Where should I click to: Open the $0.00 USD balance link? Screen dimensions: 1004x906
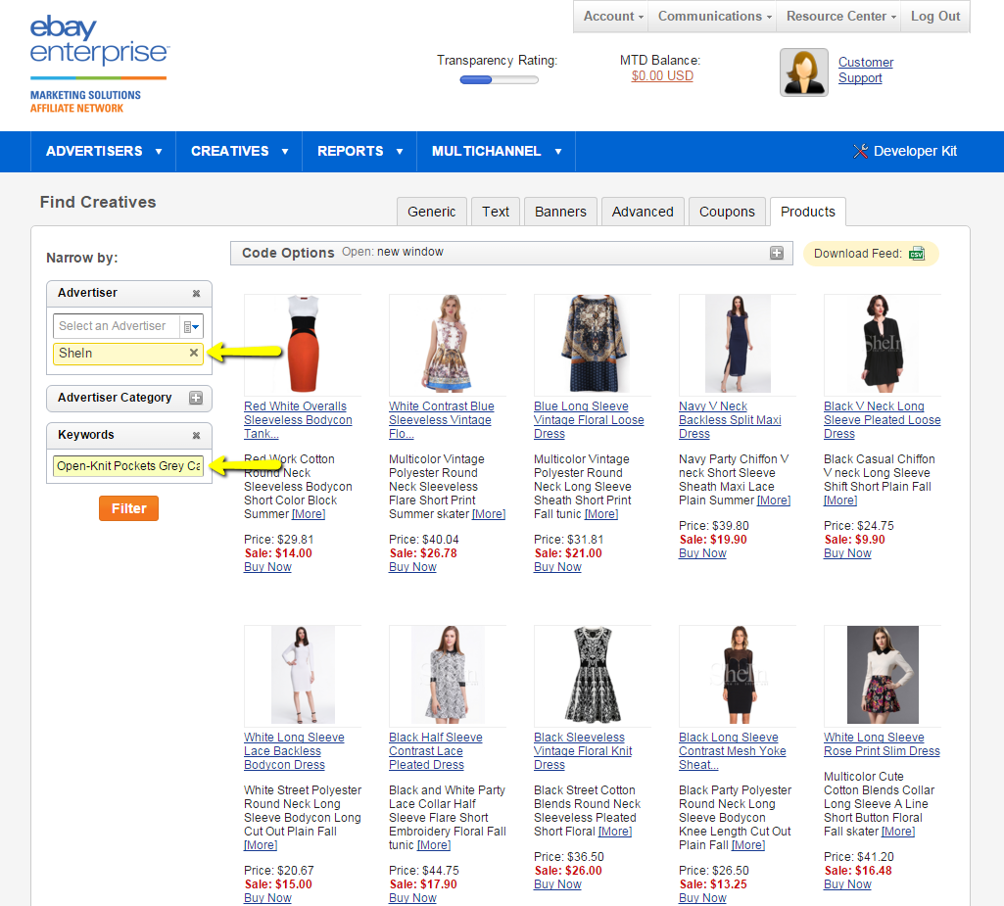(662, 76)
